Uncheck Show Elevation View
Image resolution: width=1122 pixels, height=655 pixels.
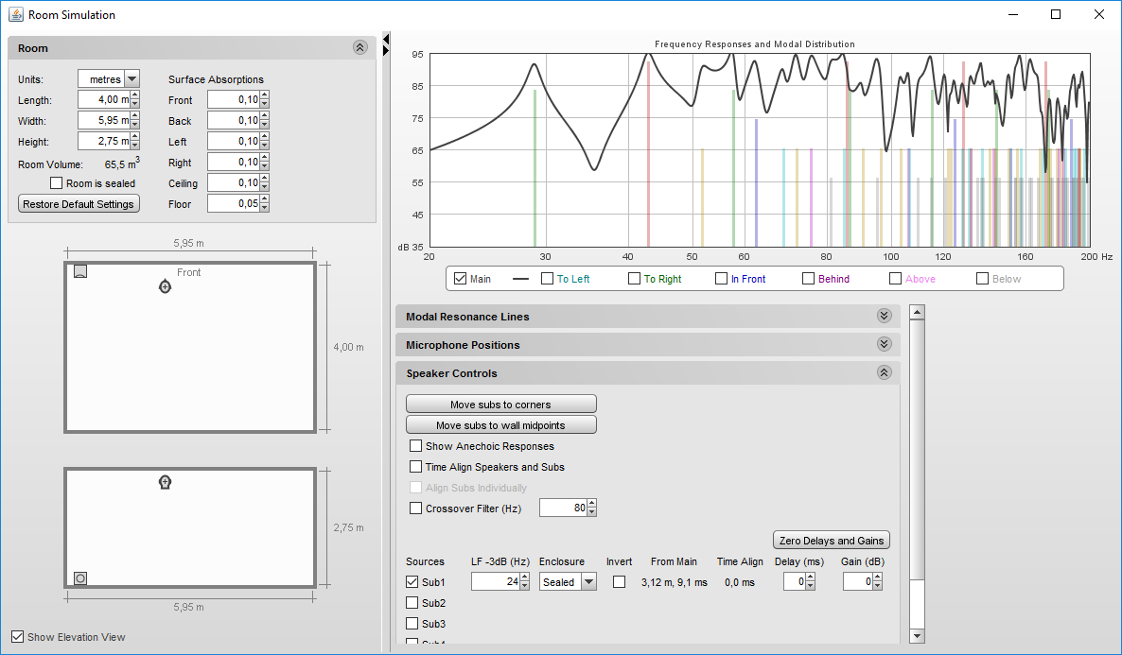point(18,636)
